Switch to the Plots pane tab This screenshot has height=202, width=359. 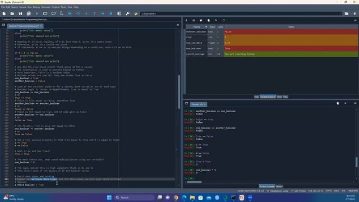(x=279, y=97)
